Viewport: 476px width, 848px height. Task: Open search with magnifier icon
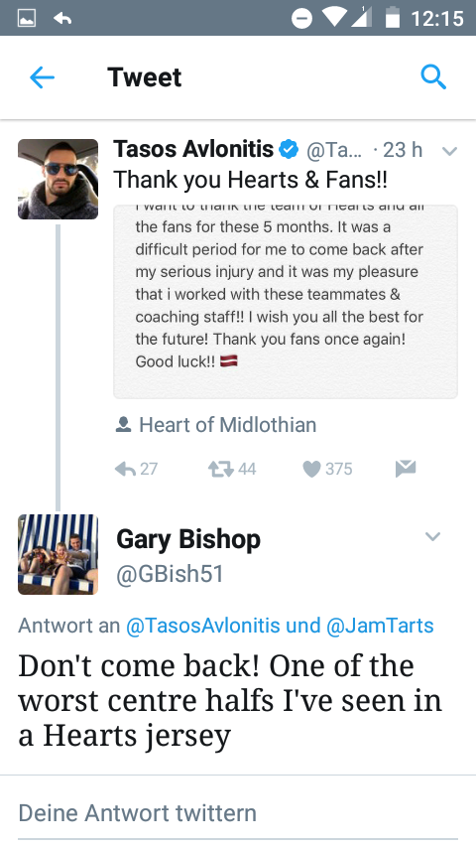[433, 76]
